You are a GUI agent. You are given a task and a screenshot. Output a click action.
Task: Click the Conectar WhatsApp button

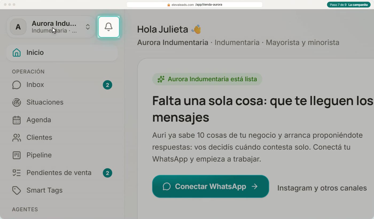211,186
